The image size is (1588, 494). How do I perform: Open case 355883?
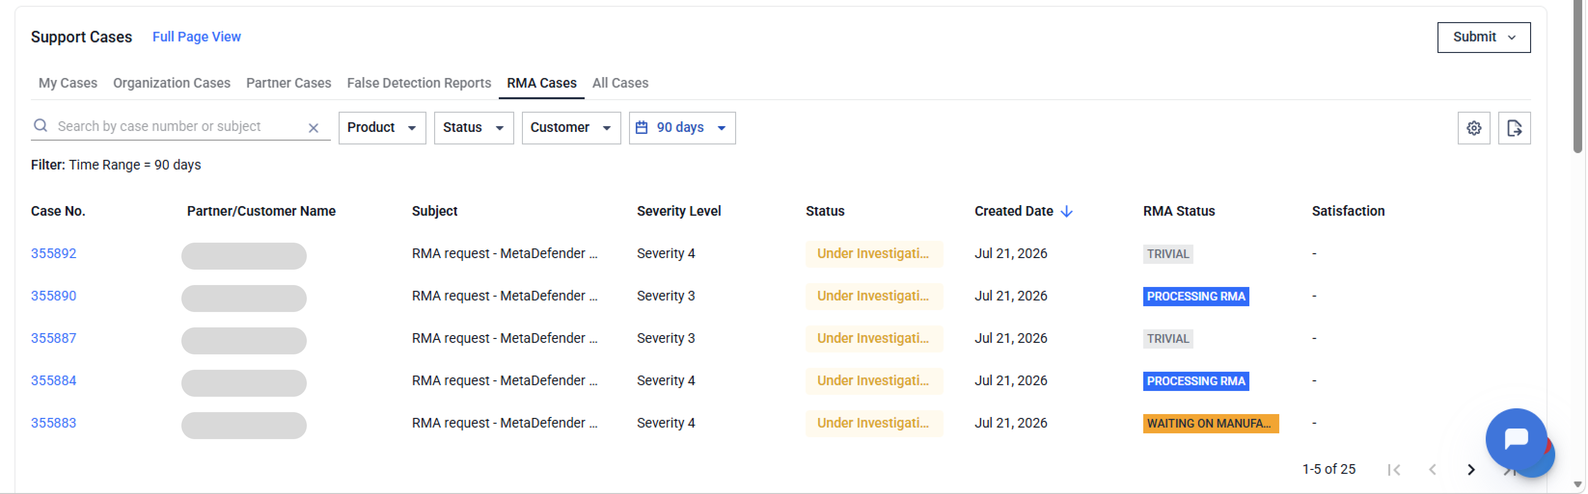(x=54, y=423)
